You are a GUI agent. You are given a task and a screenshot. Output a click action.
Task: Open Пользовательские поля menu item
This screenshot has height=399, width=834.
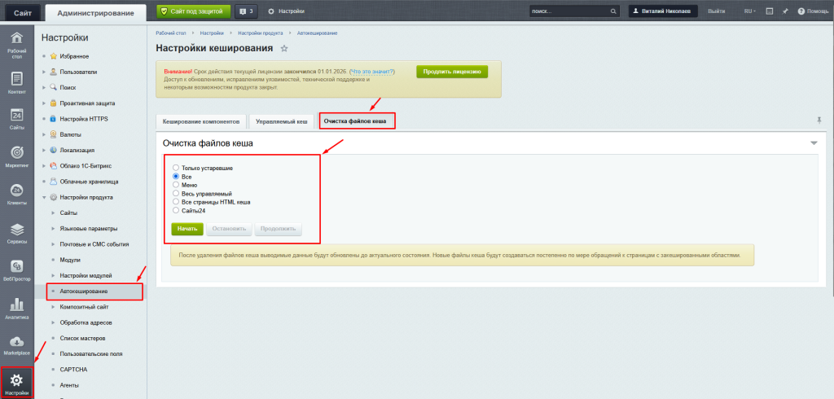pos(91,353)
